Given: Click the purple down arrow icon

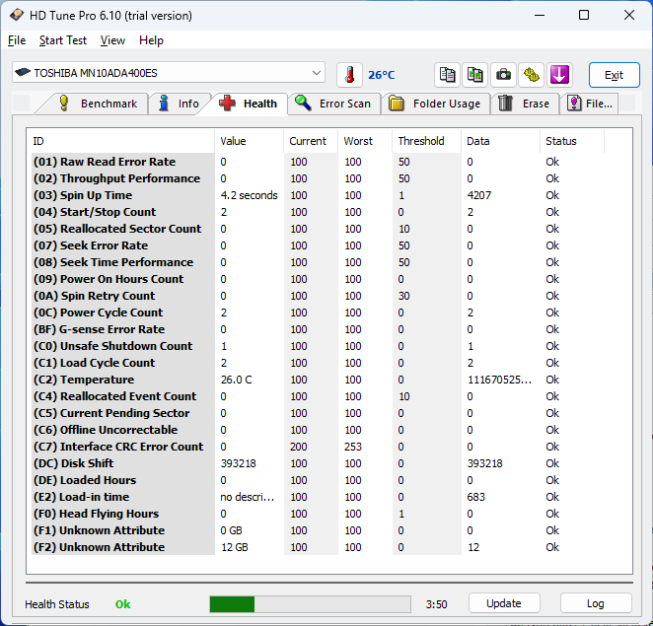Looking at the screenshot, I should tap(559, 75).
